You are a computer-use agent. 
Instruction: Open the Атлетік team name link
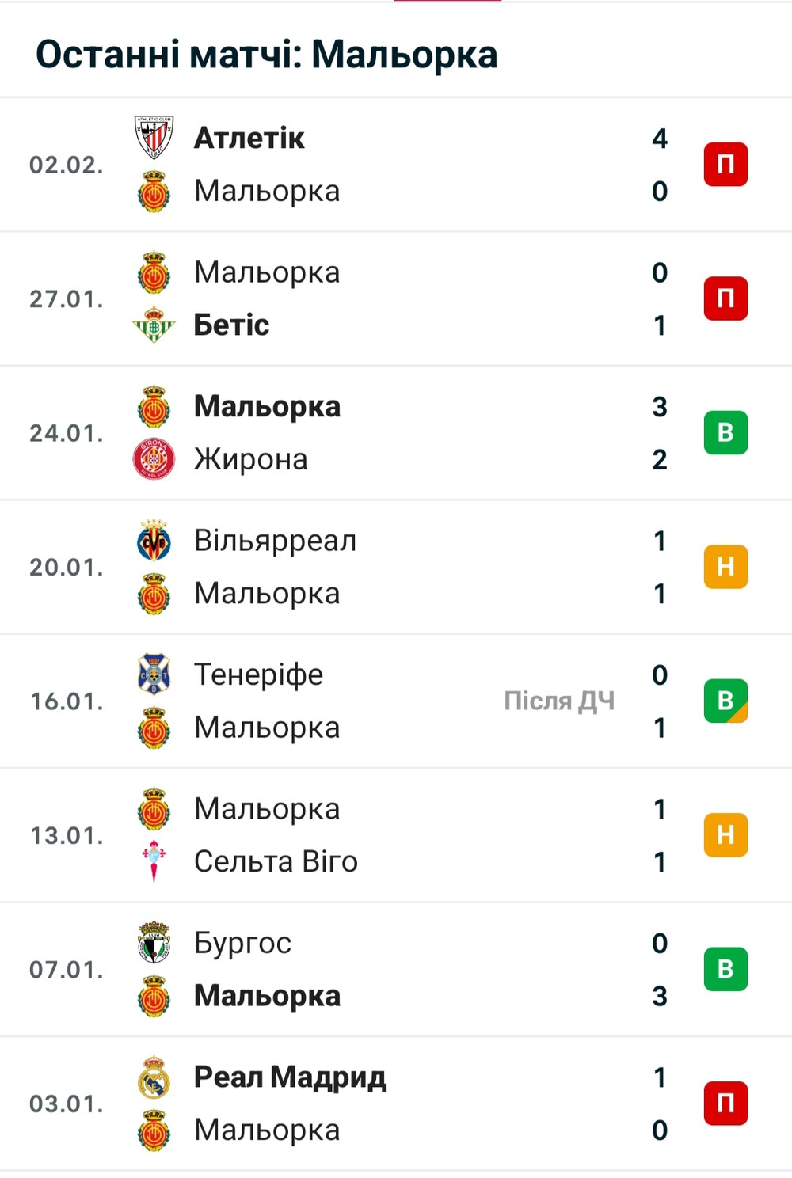[x=249, y=138]
